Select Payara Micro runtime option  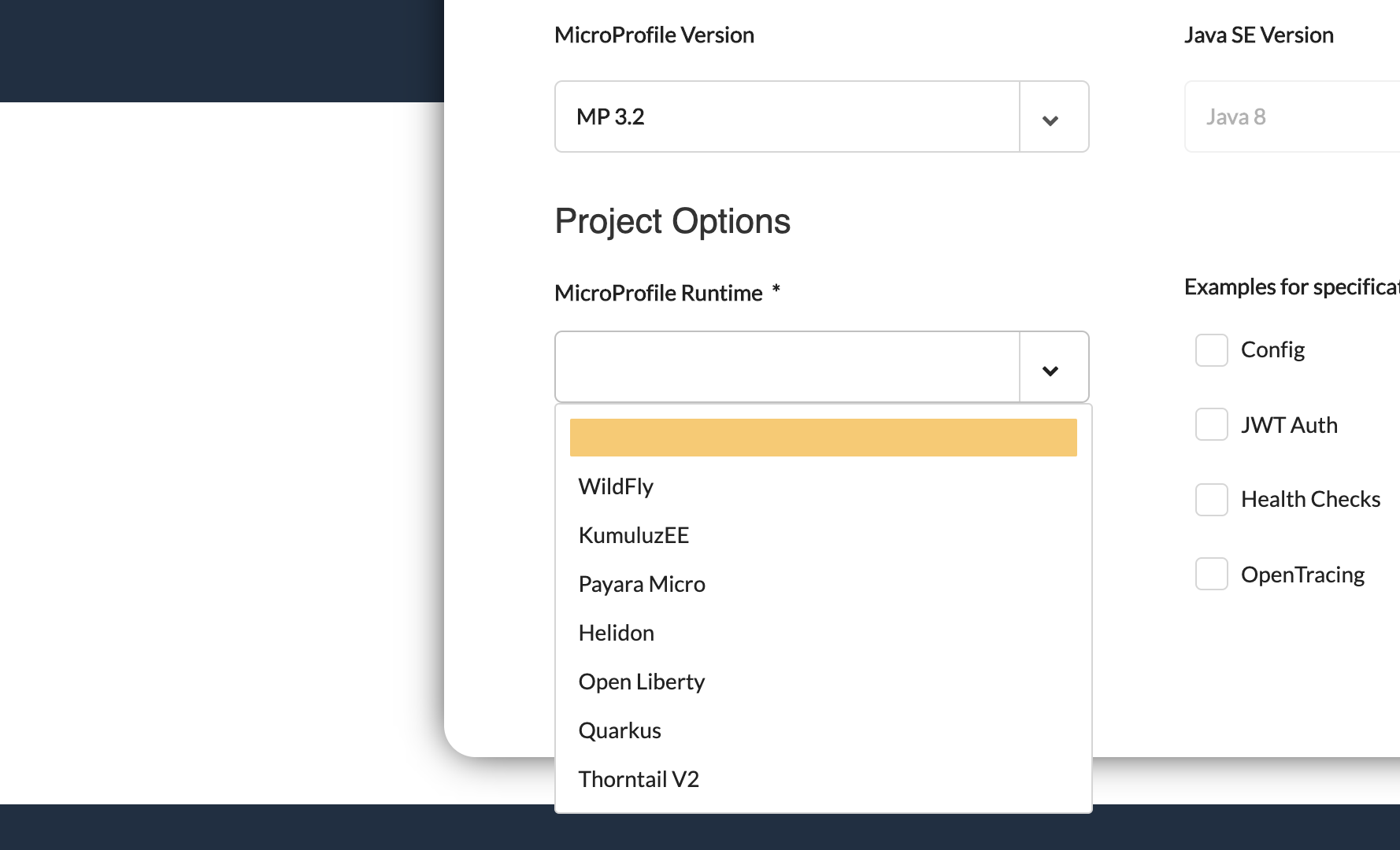click(x=823, y=584)
